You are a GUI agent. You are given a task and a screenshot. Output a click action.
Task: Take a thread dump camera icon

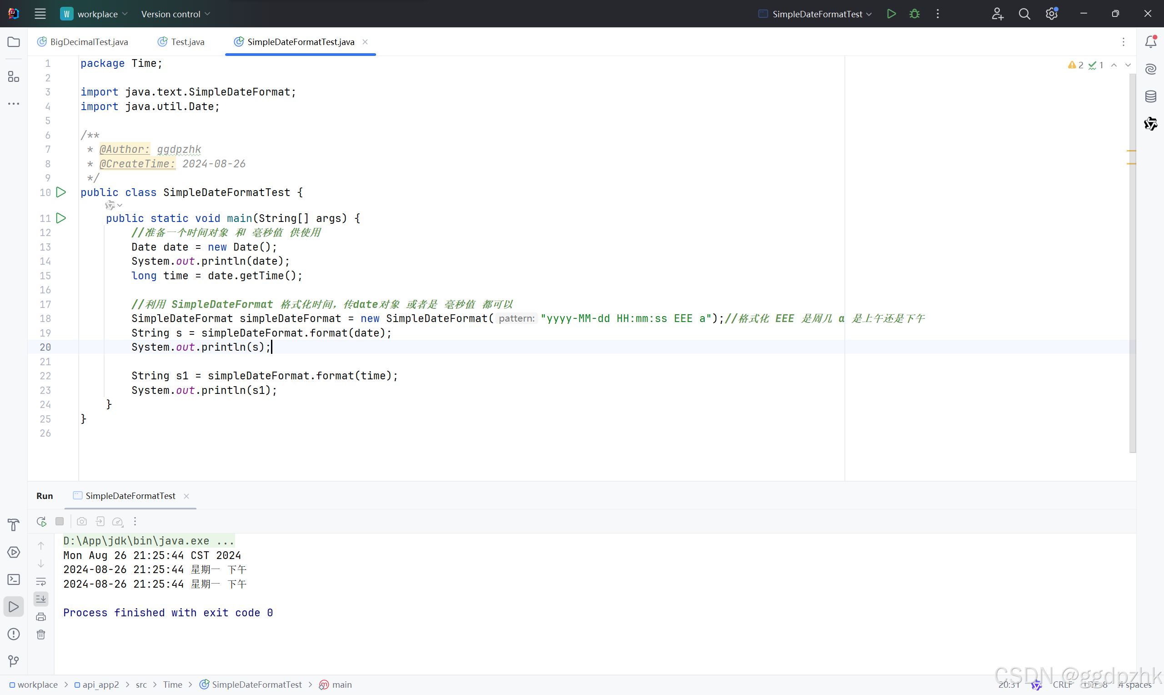pyautogui.click(x=82, y=521)
